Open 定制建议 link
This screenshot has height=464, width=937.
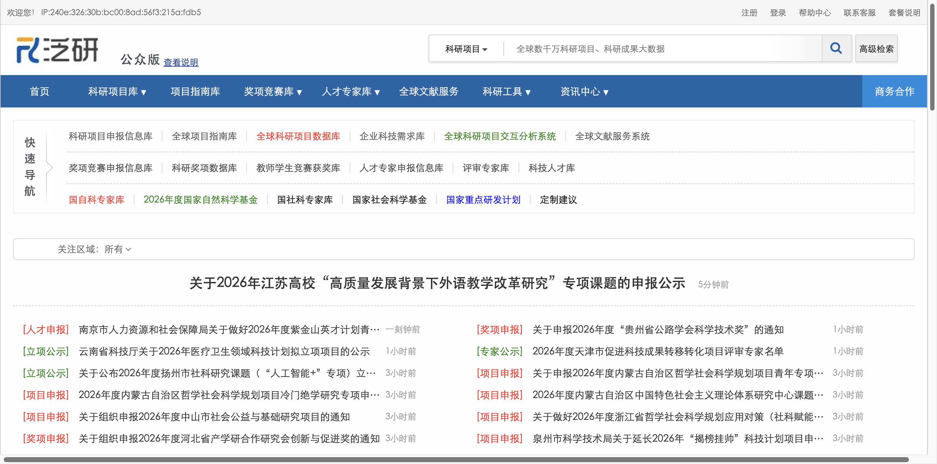point(558,199)
